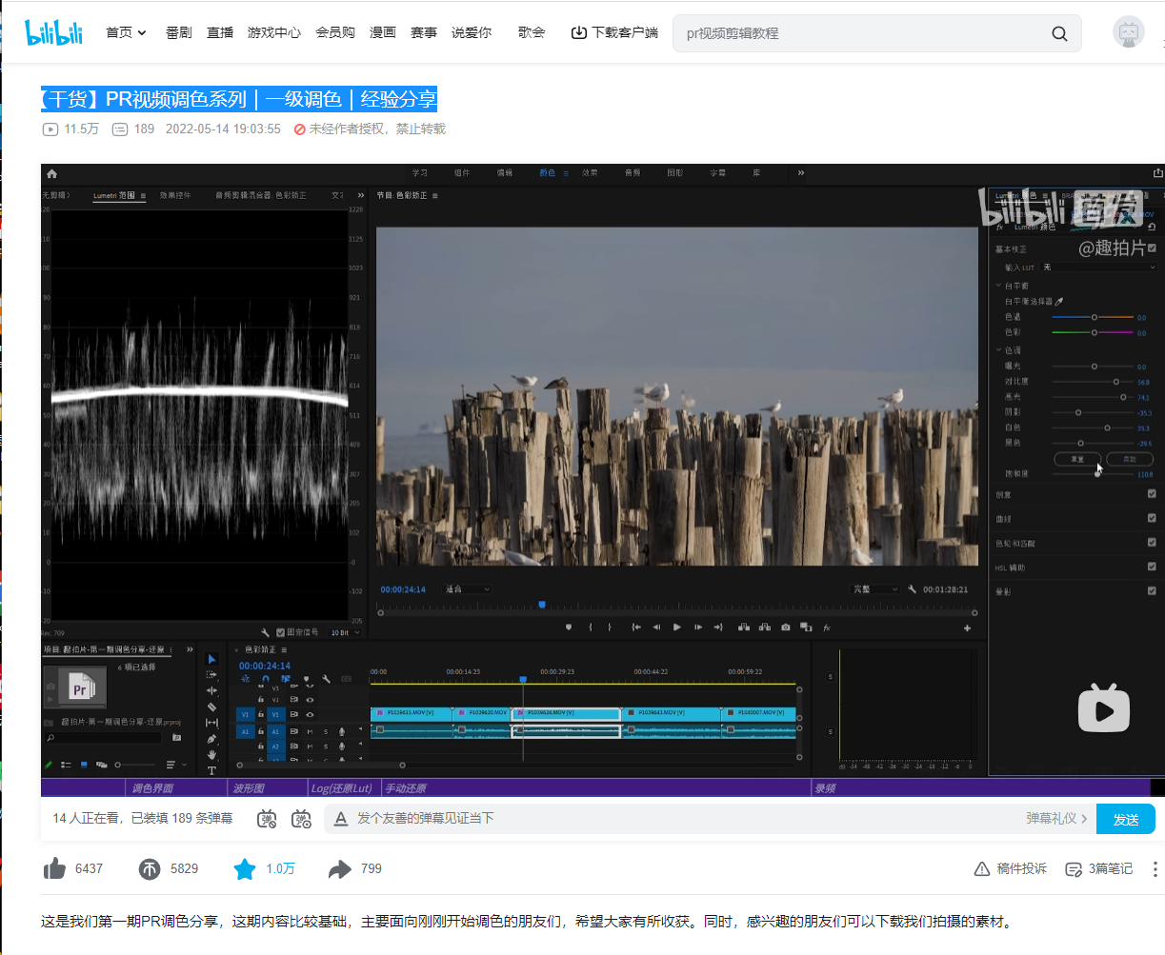The image size is (1165, 955).
Task: Expand the 弹幕礼仪 arrow
Action: (x=1084, y=819)
